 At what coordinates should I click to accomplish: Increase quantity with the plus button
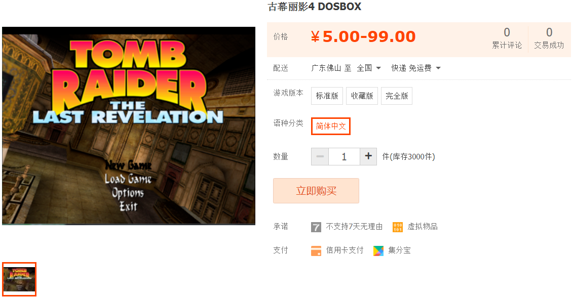click(368, 156)
